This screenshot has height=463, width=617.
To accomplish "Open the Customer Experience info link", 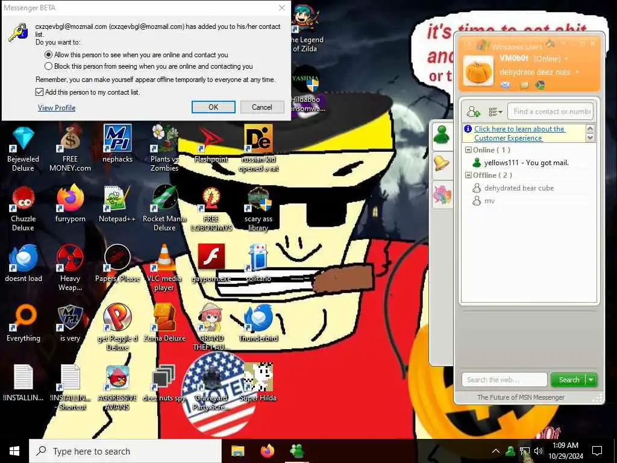I will pyautogui.click(x=519, y=133).
